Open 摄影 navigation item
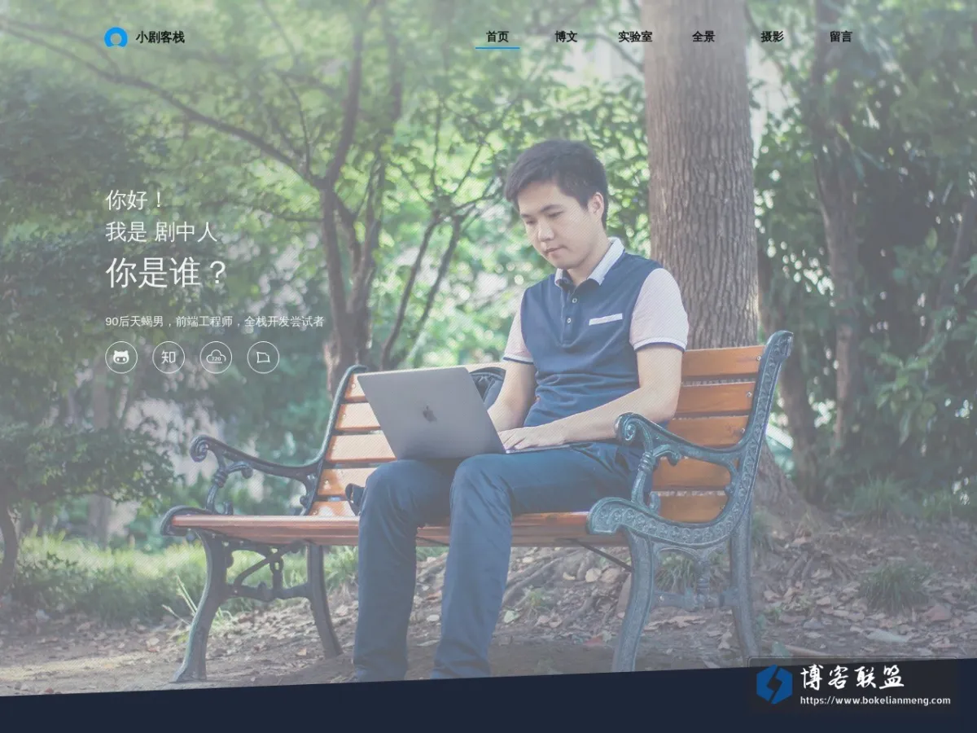The image size is (977, 733). (x=772, y=37)
